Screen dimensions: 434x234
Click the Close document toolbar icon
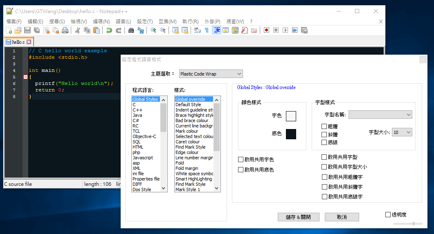tap(46, 30)
